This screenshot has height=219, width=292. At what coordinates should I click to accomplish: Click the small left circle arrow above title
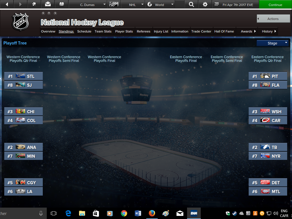pyautogui.click(x=43, y=13)
